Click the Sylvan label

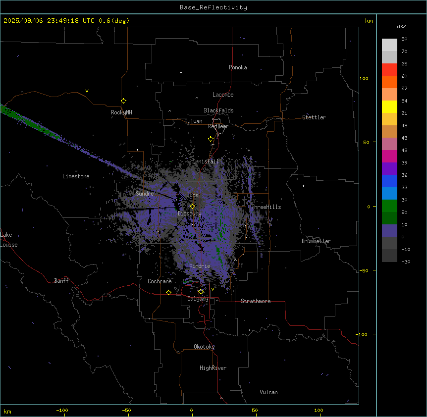pos(193,121)
